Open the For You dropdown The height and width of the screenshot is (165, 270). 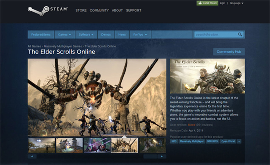coord(140,35)
